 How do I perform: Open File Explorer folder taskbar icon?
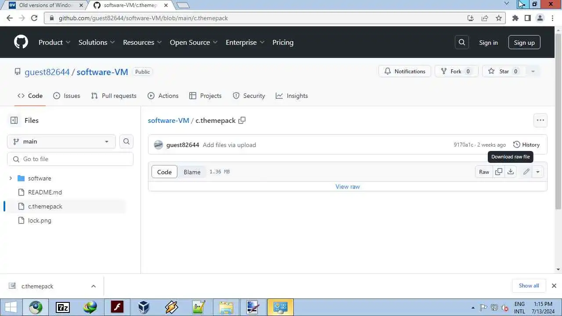click(x=226, y=307)
